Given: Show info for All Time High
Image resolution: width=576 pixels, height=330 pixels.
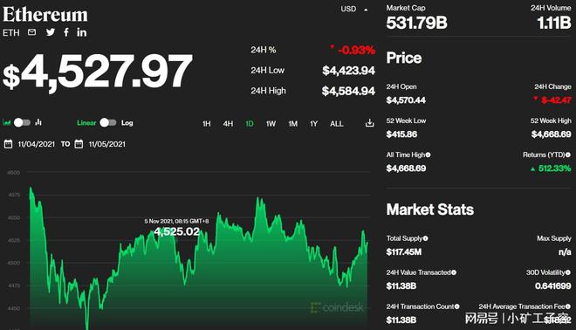Looking at the screenshot, I should tap(428, 155).
